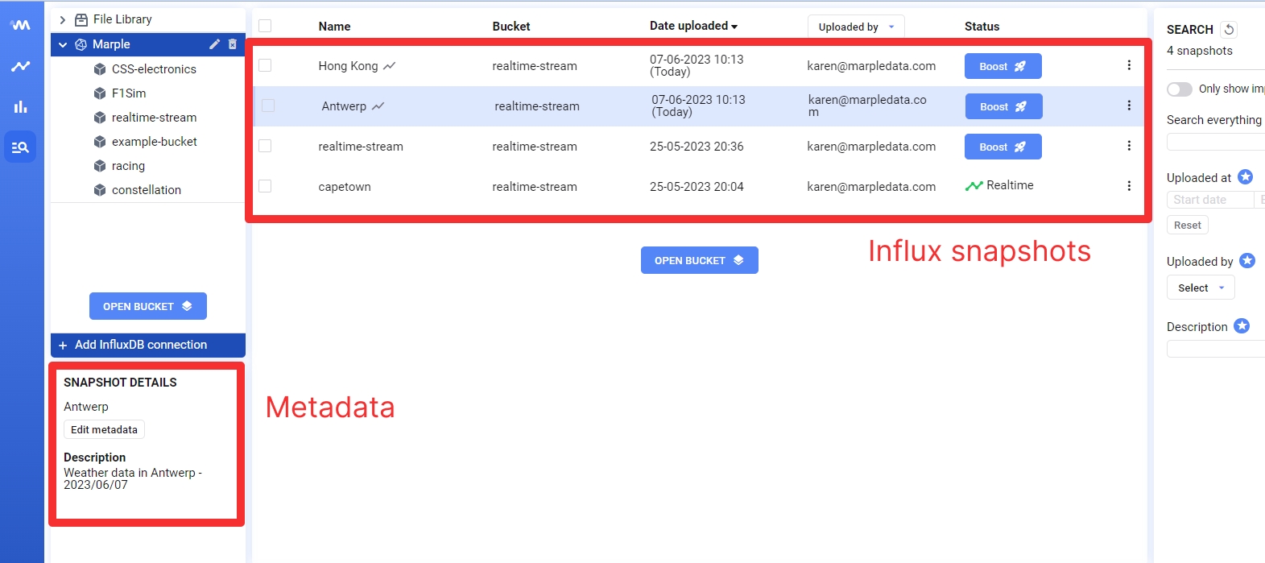Check the Hong Kong row checkbox

tap(265, 65)
